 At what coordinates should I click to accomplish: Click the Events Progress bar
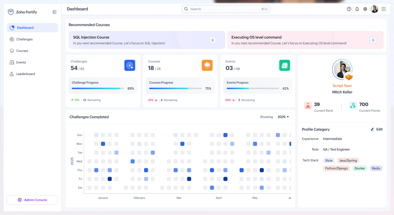(253, 88)
